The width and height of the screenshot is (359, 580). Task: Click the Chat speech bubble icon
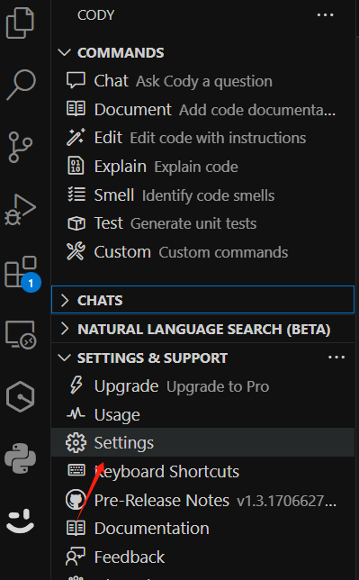[76, 80]
